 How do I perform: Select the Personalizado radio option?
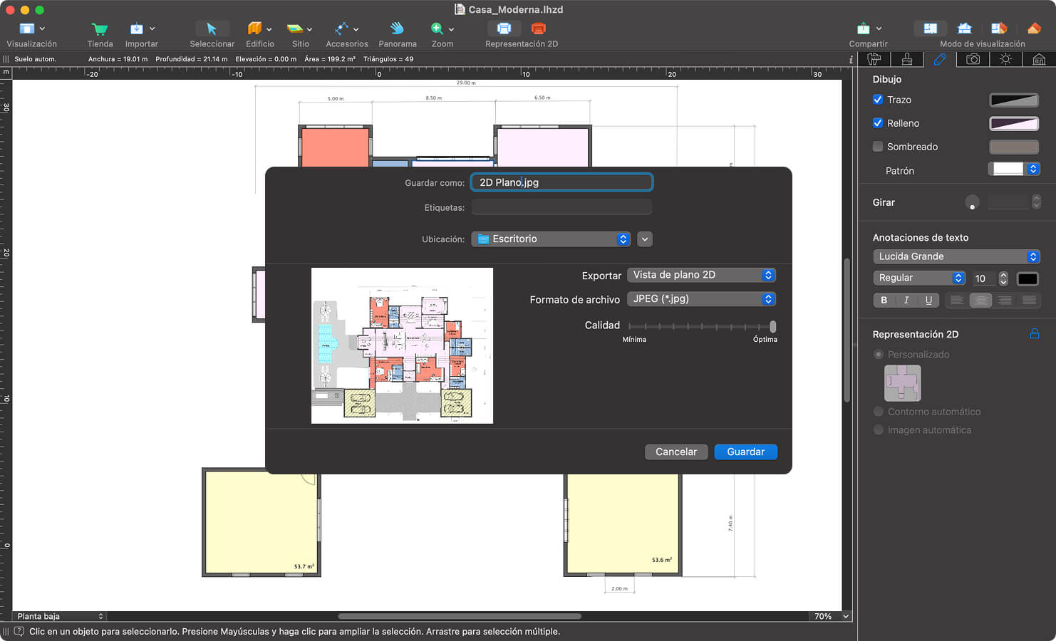coord(879,355)
